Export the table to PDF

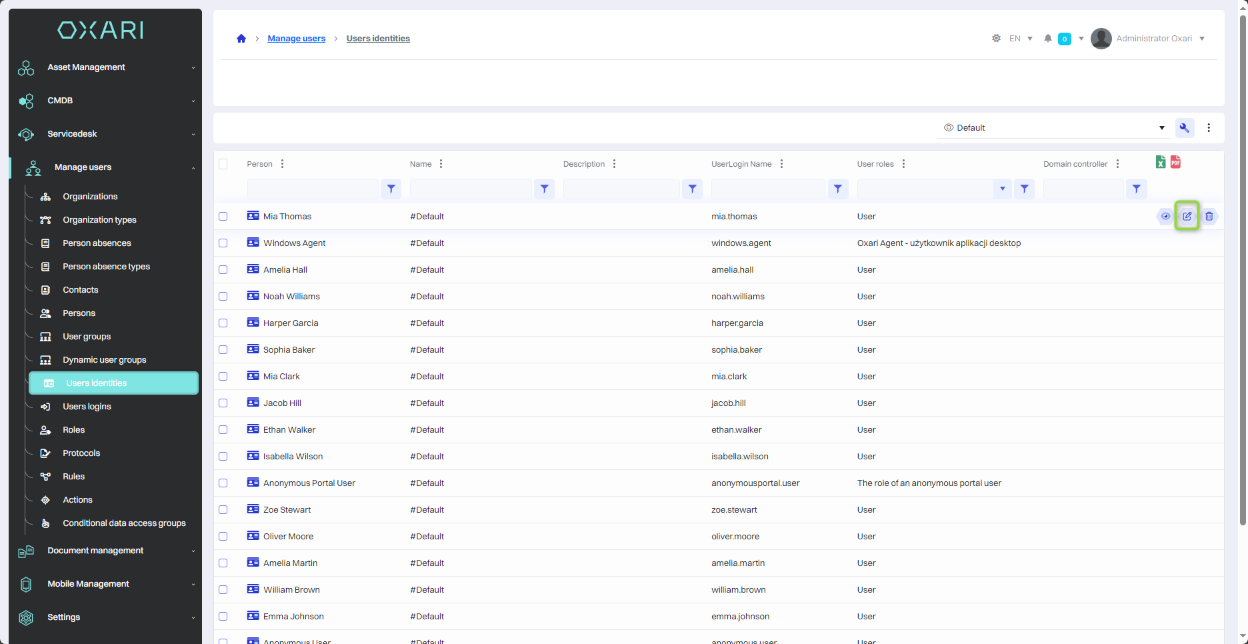point(1175,162)
